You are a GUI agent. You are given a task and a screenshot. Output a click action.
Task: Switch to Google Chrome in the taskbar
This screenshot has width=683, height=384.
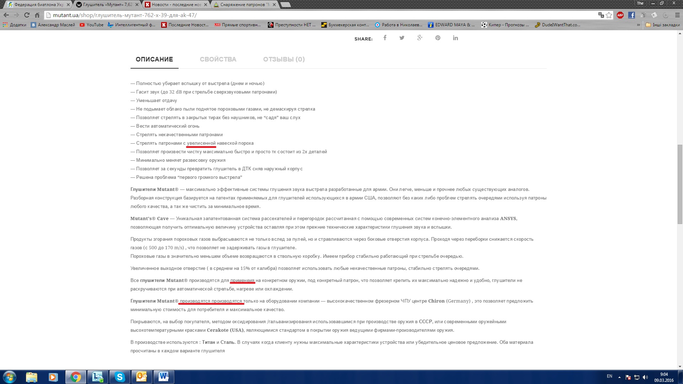click(75, 377)
